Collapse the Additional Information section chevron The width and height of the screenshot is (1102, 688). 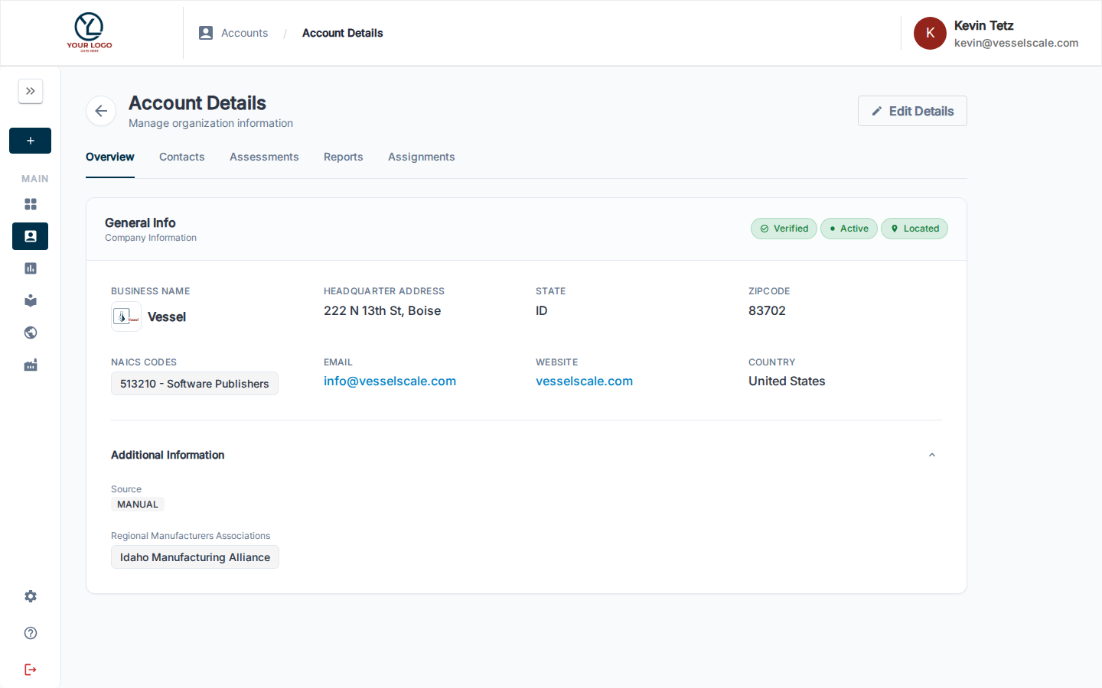(x=932, y=455)
